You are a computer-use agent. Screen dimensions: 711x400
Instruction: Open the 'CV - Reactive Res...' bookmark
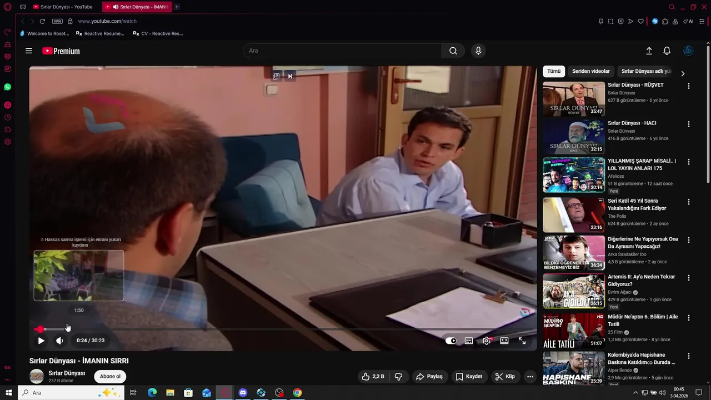click(158, 33)
